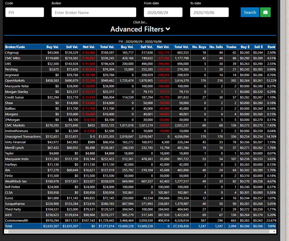Click the horizontal scrollbar left arrow

click(x=6, y=231)
